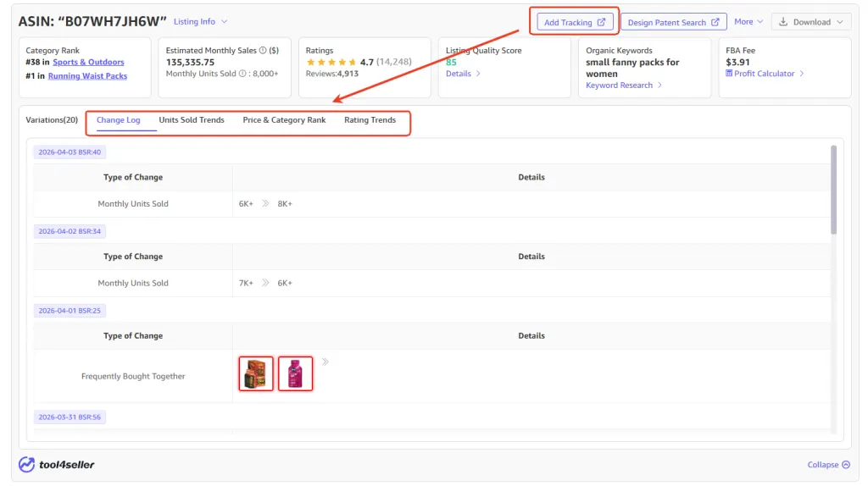Click the small fanny packs for women keyword
Viewport: 868px width, 486px height.
[x=632, y=68]
